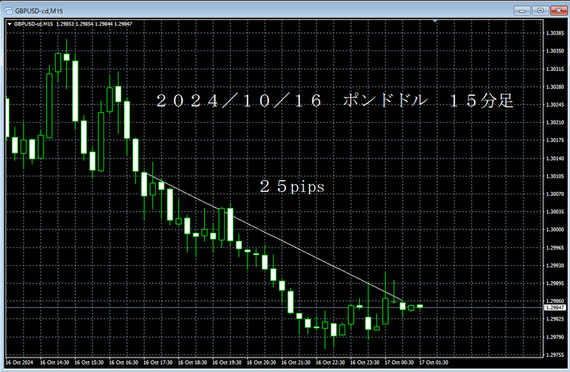Click the chart shift triangle marker
Viewport: 570px width, 372px height.
click(x=434, y=22)
